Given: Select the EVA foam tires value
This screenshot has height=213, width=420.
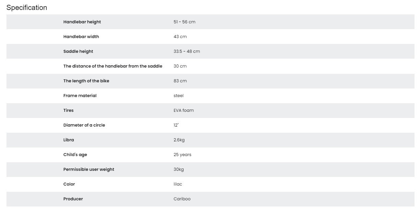Looking at the screenshot, I should click(x=183, y=110).
